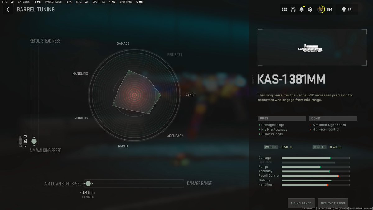Click the Damage stat bar

pos(316,158)
